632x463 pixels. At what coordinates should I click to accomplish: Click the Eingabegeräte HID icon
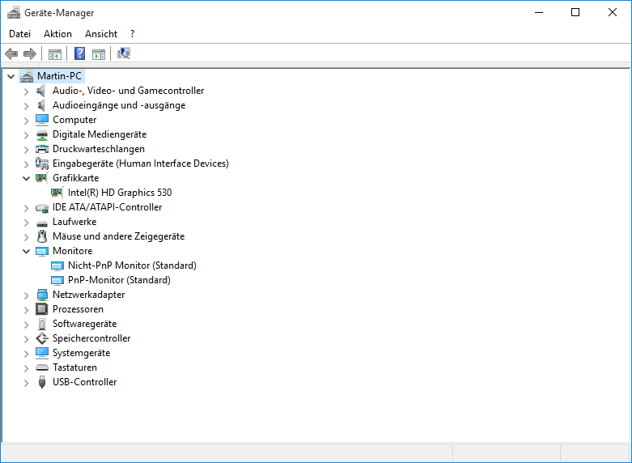(x=42, y=164)
